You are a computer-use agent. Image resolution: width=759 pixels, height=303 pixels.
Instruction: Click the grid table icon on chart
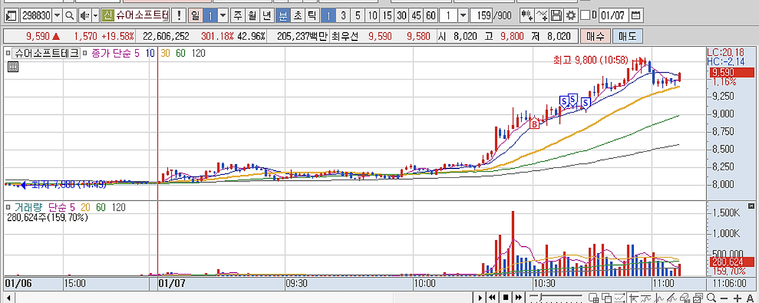pyautogui.click(x=12, y=67)
